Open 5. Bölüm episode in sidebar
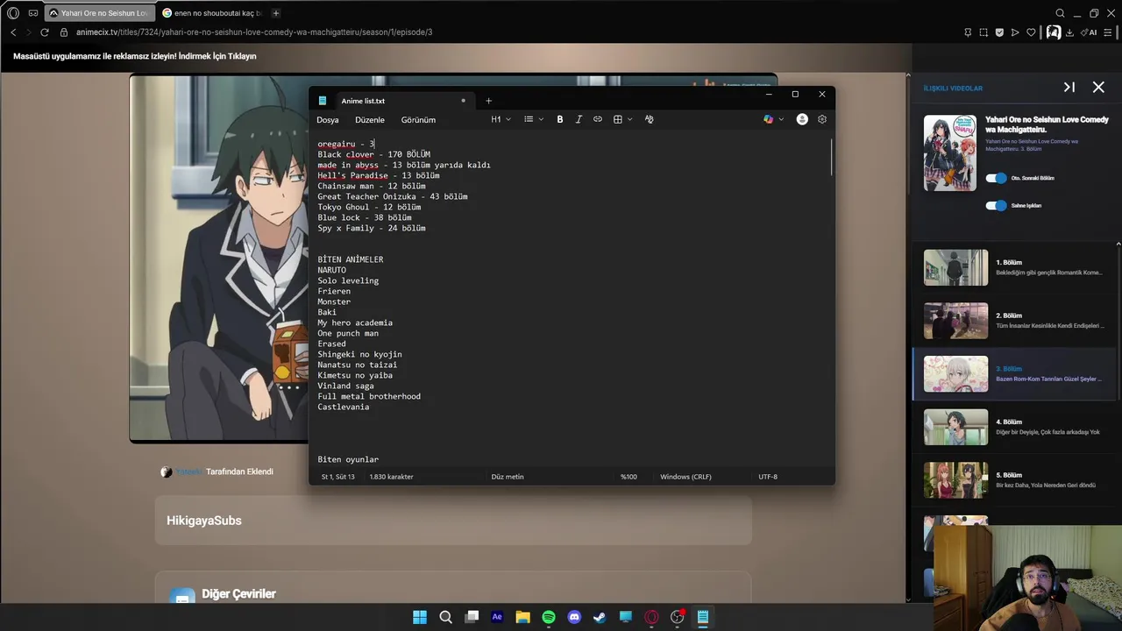Screen dimensions: 1122x631 tap(1017, 480)
